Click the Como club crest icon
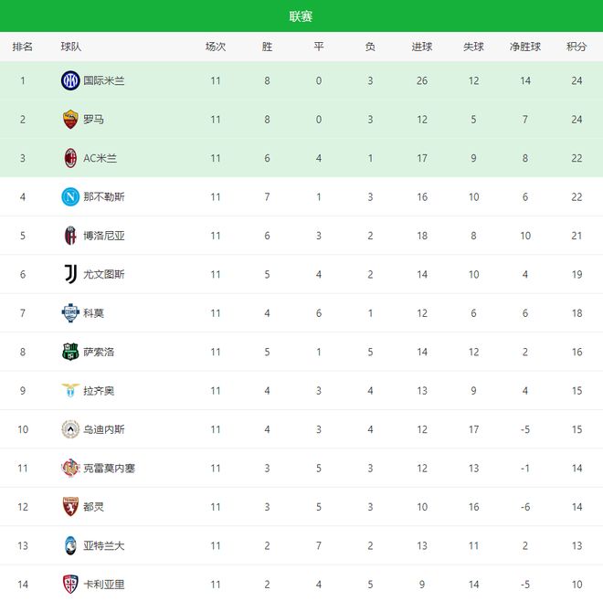Screen dimensions: 603x601 (x=70, y=313)
